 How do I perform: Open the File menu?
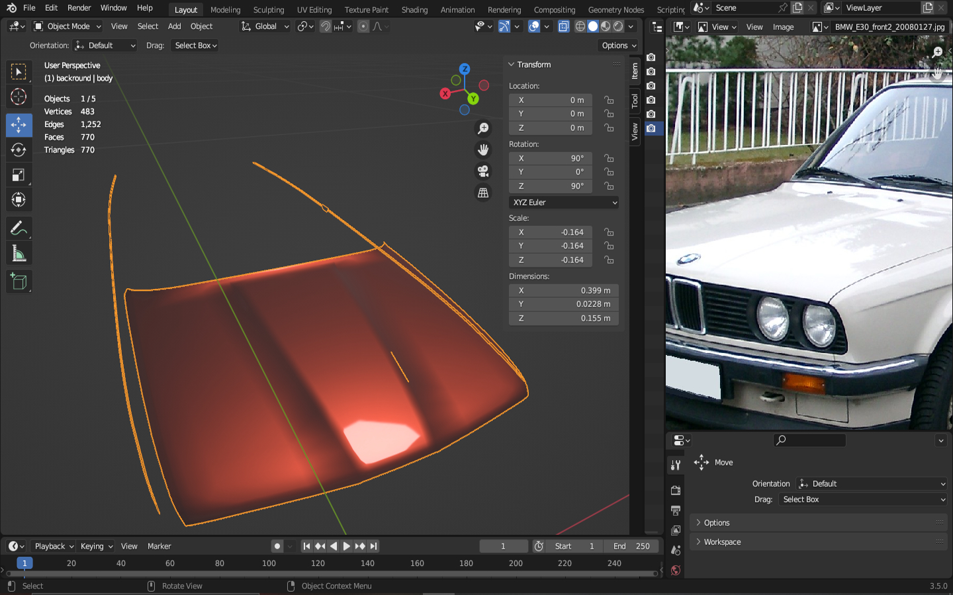point(29,8)
